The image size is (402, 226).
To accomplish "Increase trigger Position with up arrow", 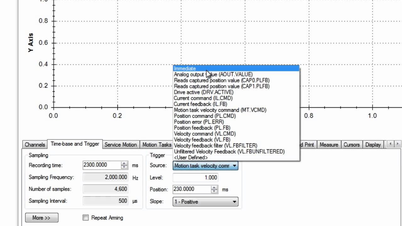I will point(214,187).
